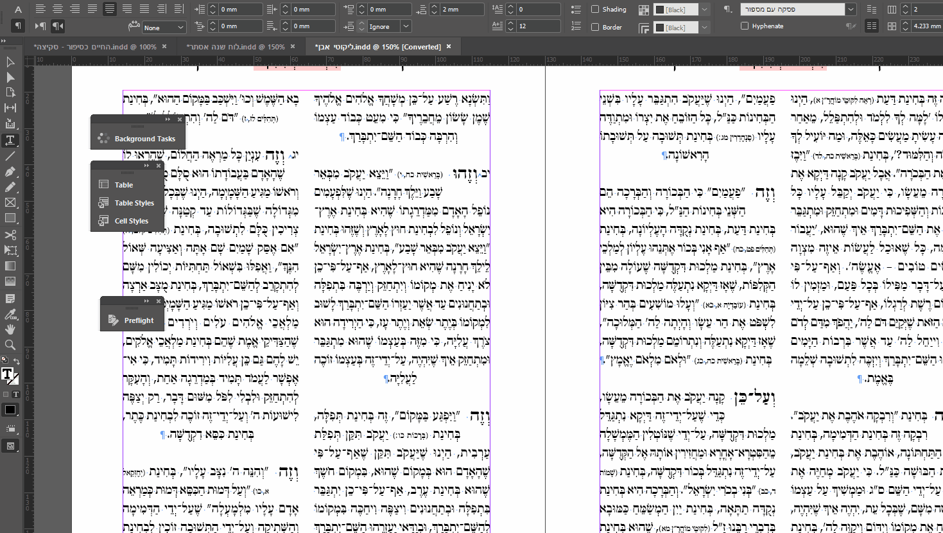
Task: Select the Selection tool
Action: point(9,62)
